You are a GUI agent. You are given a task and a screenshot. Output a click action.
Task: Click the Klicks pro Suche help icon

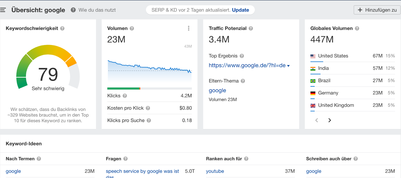coord(149,120)
